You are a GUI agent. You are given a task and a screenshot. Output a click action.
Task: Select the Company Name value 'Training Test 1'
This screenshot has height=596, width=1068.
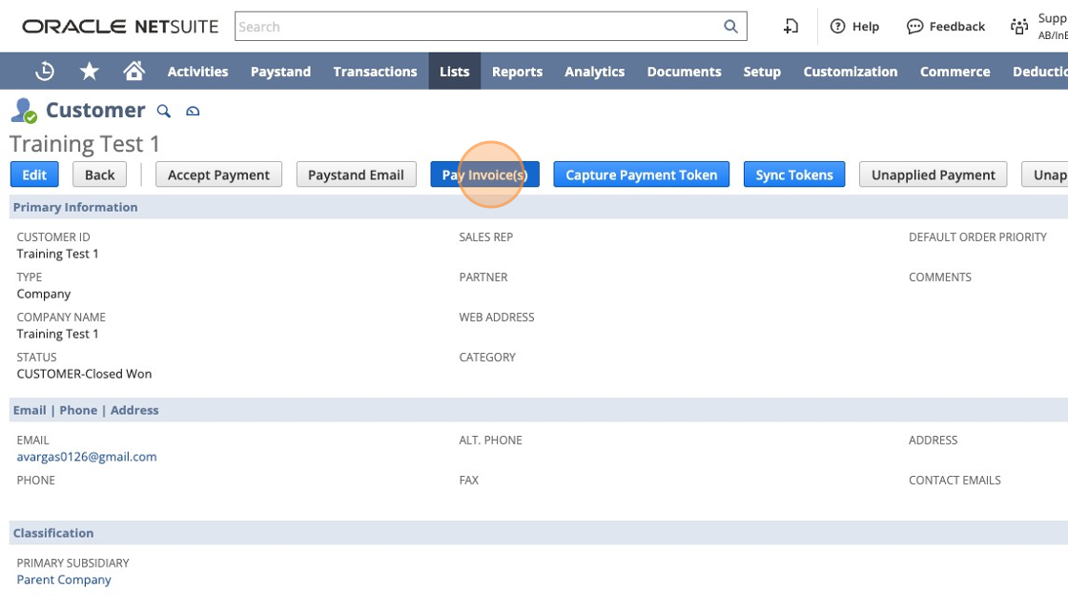click(x=58, y=334)
